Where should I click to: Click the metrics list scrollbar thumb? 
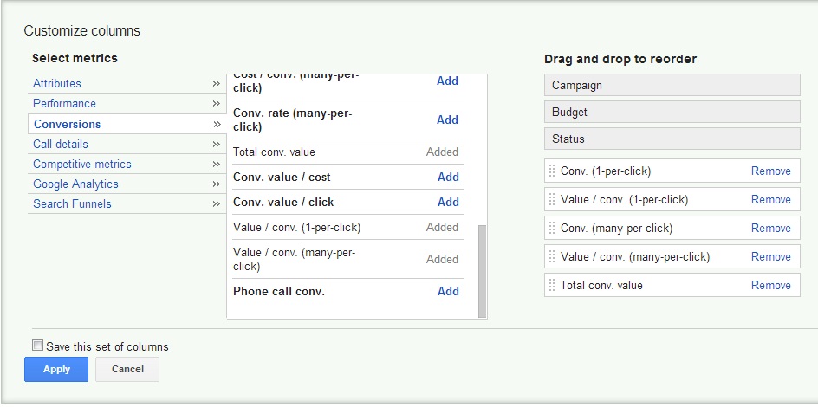(x=482, y=271)
